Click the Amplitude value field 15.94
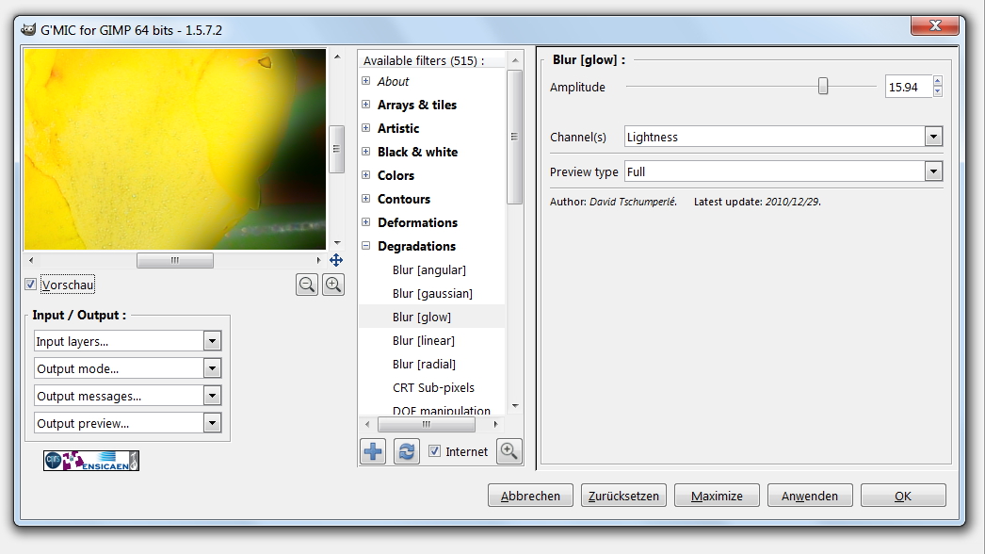This screenshot has height=554, width=985. [x=909, y=87]
